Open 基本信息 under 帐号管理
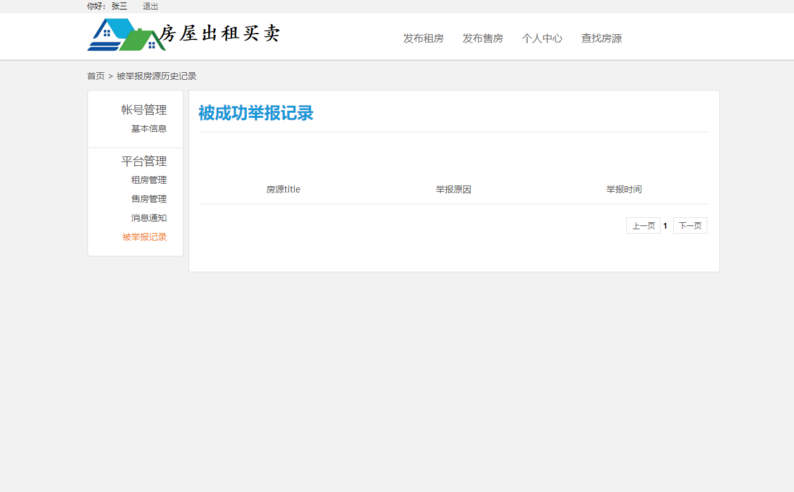This screenshot has height=492, width=794. point(149,129)
